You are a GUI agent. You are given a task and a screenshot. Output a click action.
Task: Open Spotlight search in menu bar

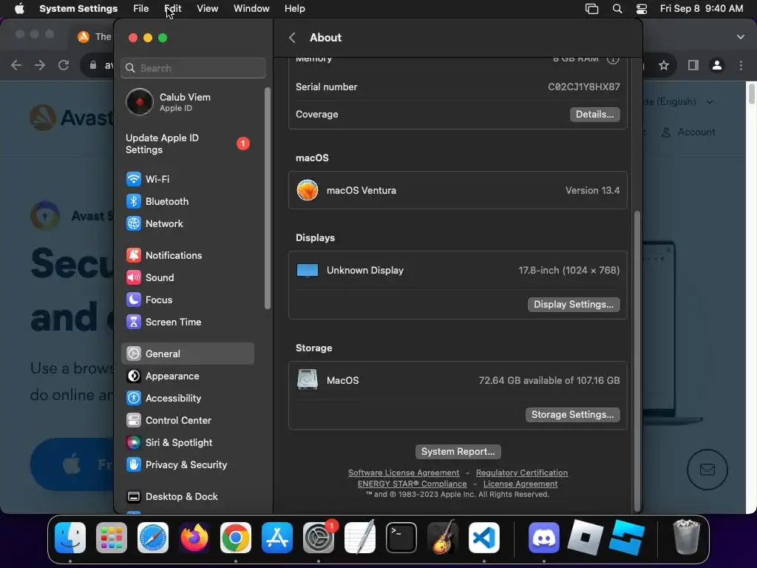point(617,9)
